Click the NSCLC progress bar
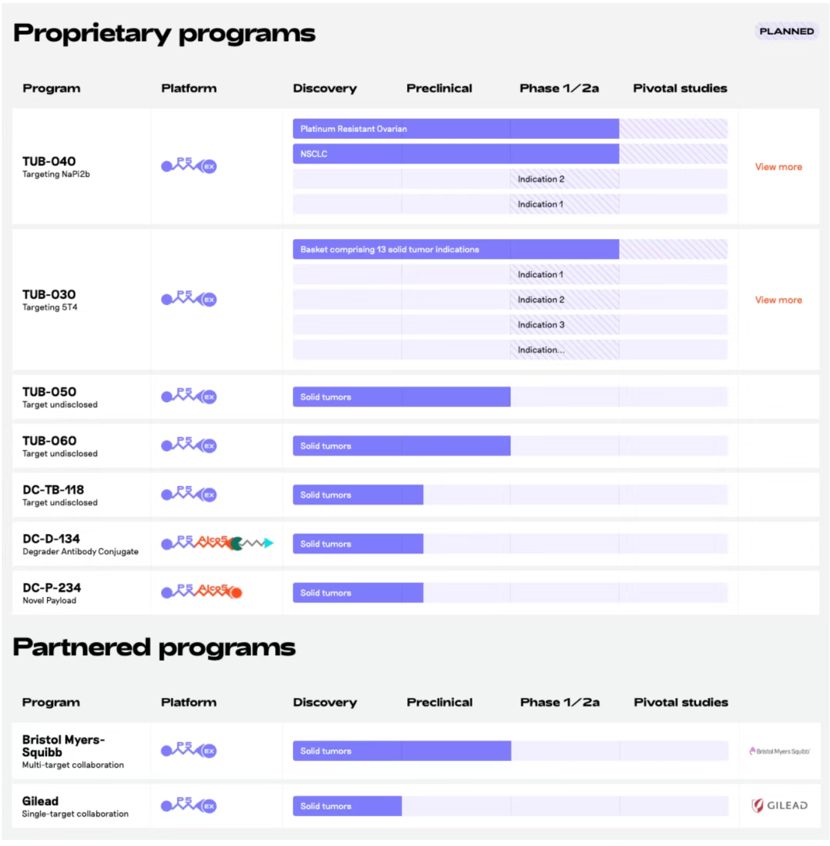Viewport: 830px width, 846px height. coord(455,154)
